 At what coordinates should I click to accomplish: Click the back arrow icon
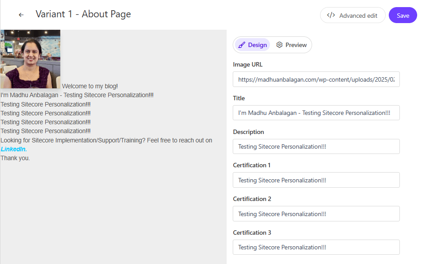pyautogui.click(x=21, y=15)
